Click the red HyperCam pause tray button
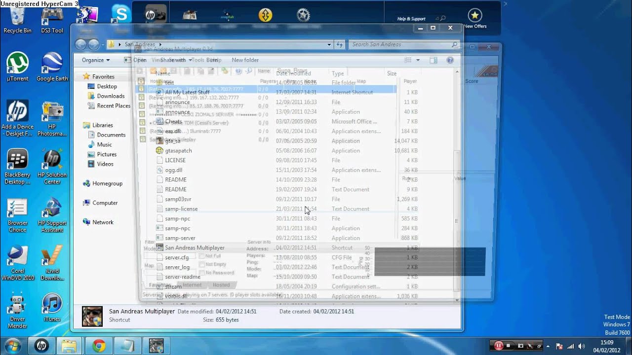This screenshot has height=355, width=632. pyautogui.click(x=499, y=346)
